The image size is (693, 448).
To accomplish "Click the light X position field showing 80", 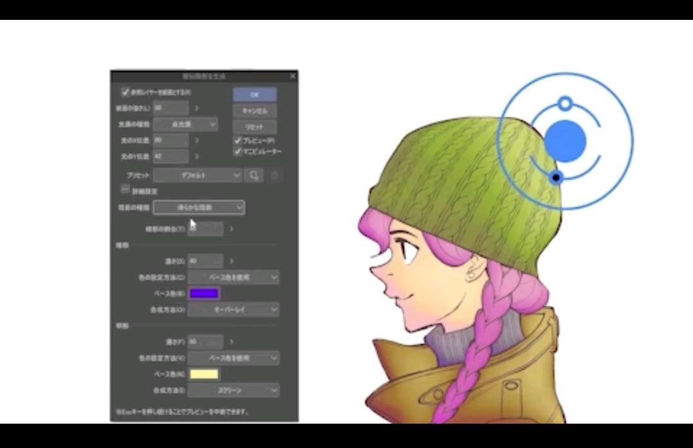I will (171, 140).
